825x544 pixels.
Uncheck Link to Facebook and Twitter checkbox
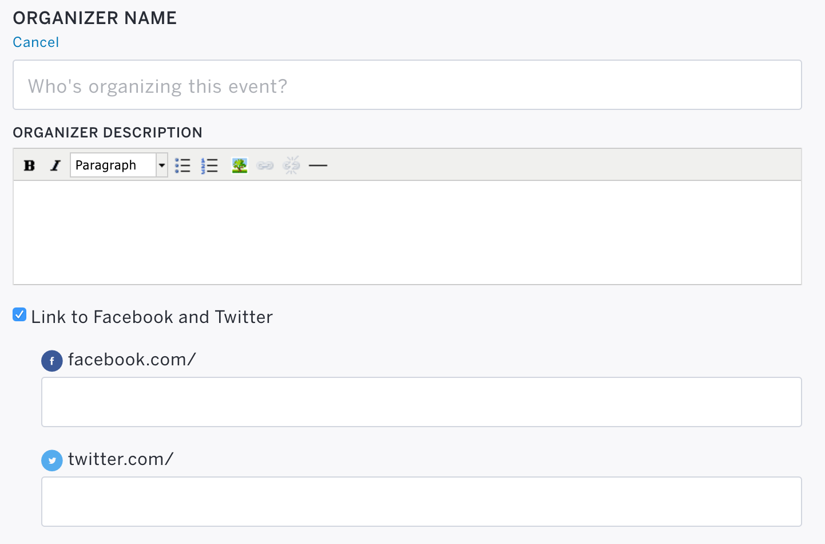19,315
